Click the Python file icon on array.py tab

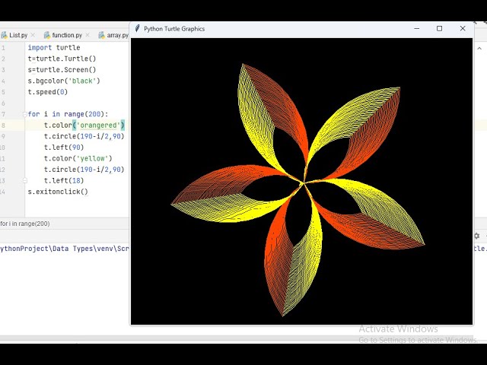click(101, 35)
